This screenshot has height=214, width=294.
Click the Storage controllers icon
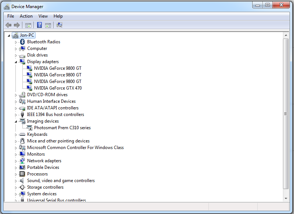(22, 187)
